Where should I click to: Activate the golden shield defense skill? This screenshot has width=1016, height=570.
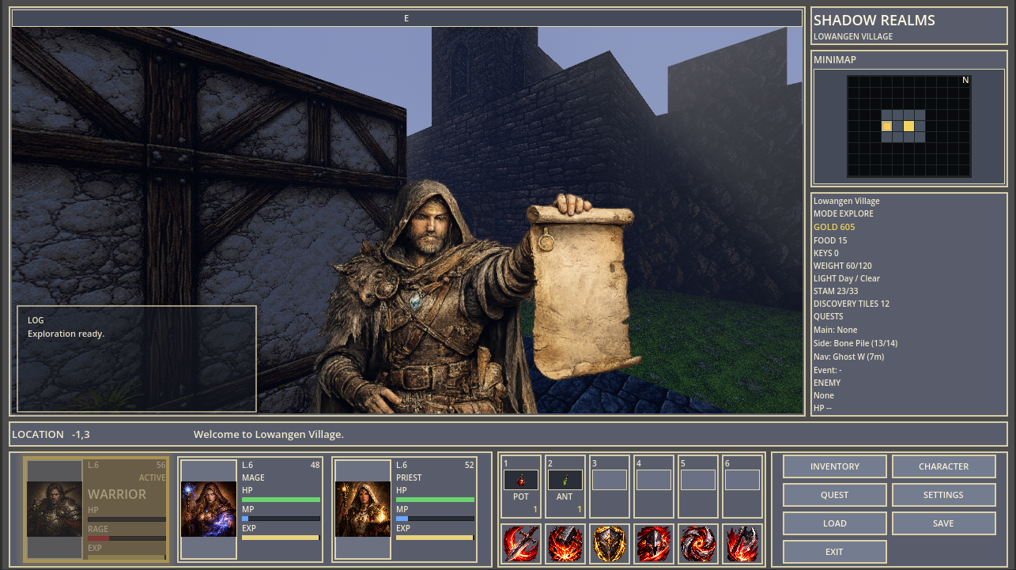[610, 544]
